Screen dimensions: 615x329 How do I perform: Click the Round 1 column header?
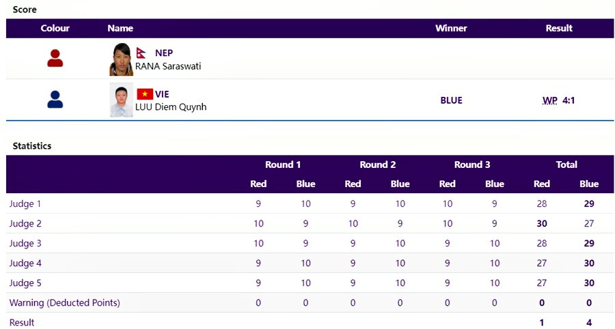click(283, 164)
